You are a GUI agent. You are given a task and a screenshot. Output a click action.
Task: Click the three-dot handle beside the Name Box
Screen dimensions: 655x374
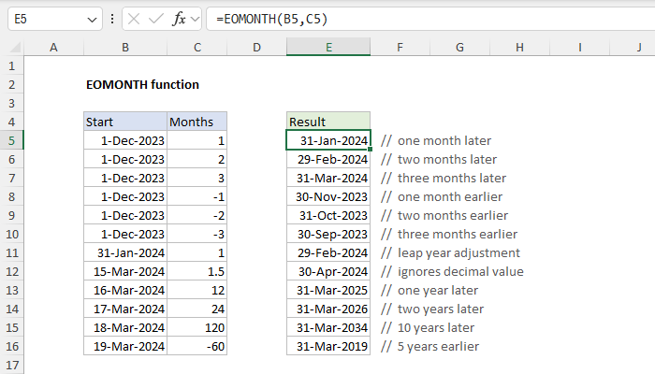(112, 19)
